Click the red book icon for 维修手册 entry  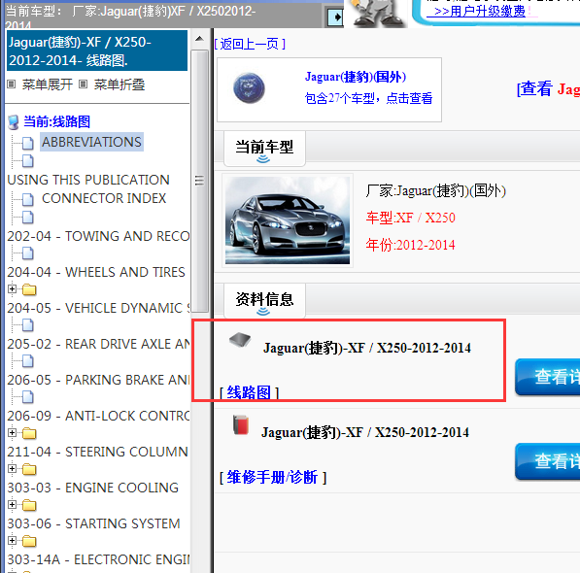point(241,424)
